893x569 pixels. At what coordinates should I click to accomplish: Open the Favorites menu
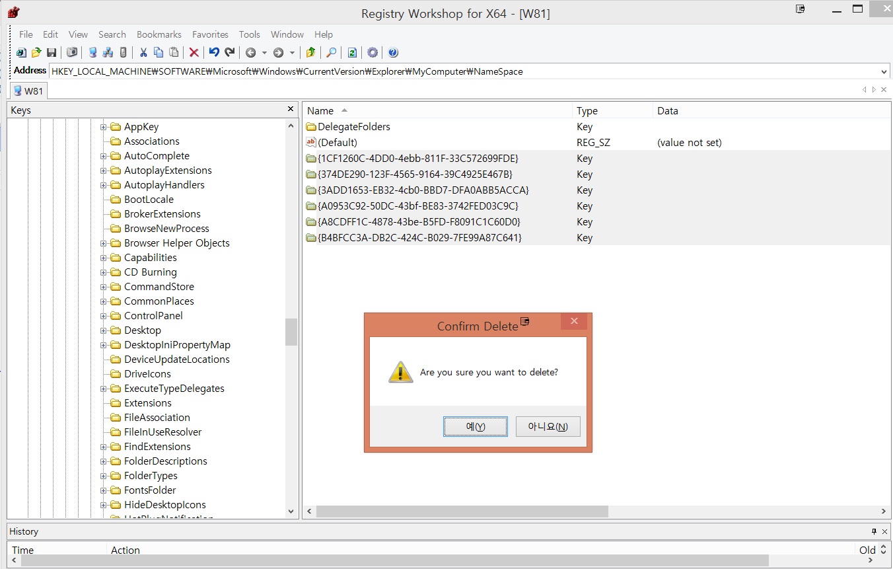click(x=210, y=34)
